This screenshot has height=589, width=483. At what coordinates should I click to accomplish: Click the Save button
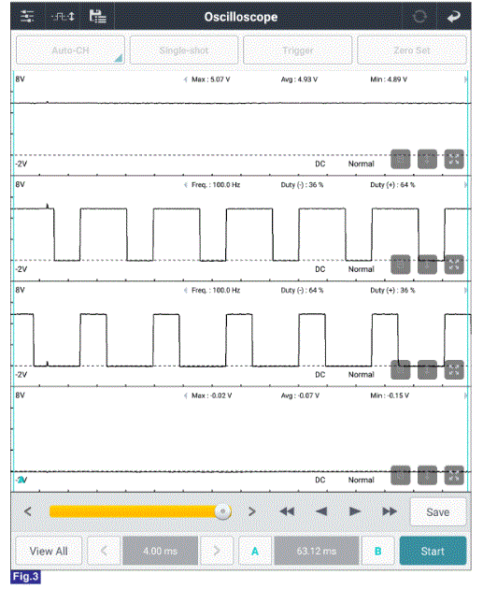coord(438,512)
